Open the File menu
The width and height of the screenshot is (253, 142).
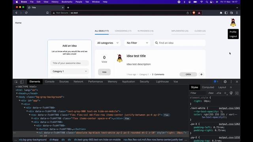32,2
